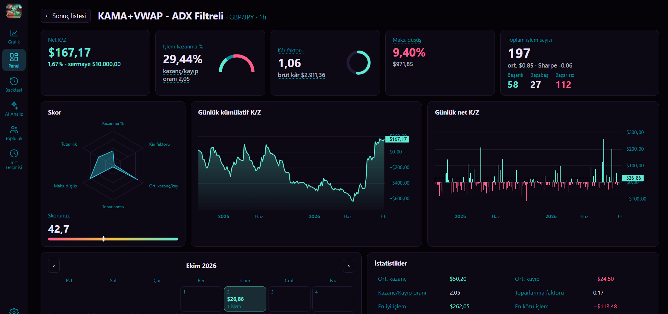
Task: Click the radar chart in Skor
Action: [113, 165]
